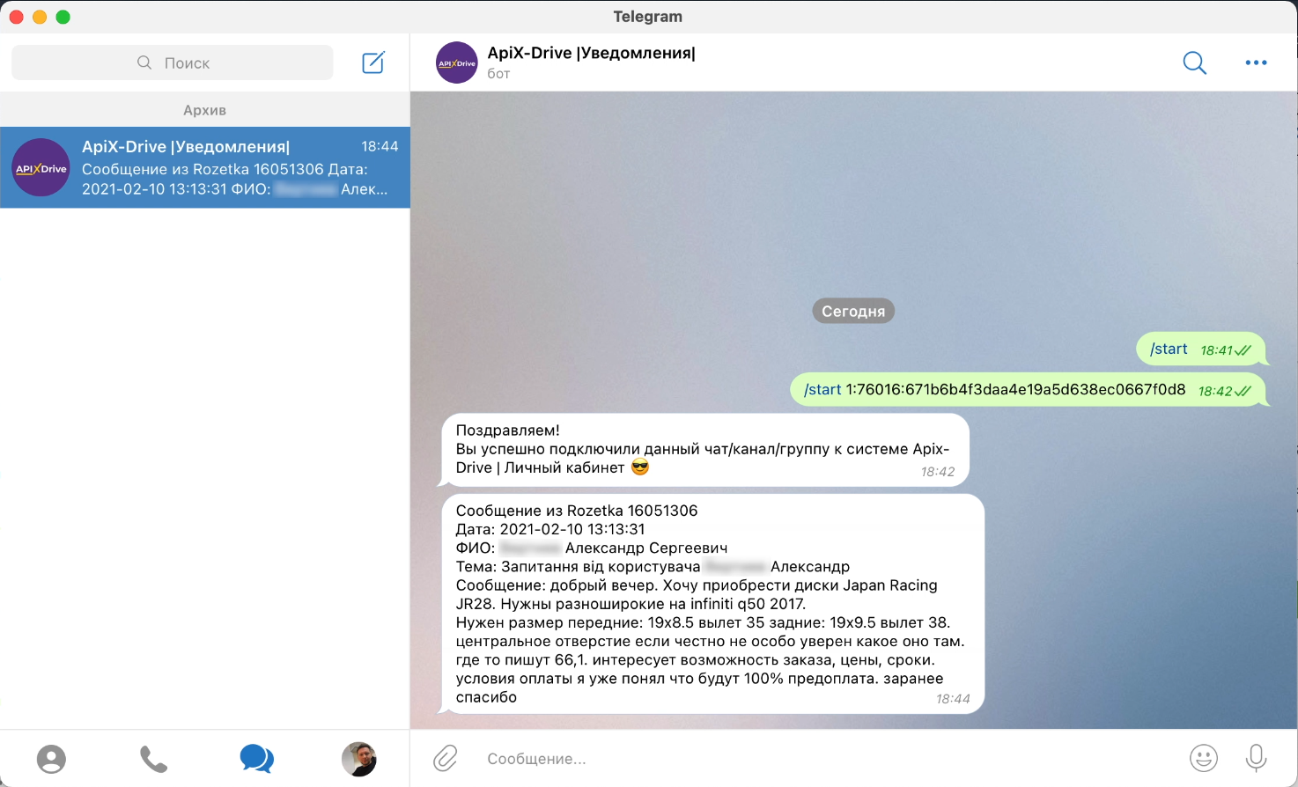Minimize the Telegram window with the yellow button
1298x787 pixels.
click(40, 17)
